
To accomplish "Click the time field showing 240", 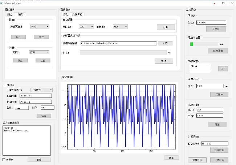I will tap(48, 108).
